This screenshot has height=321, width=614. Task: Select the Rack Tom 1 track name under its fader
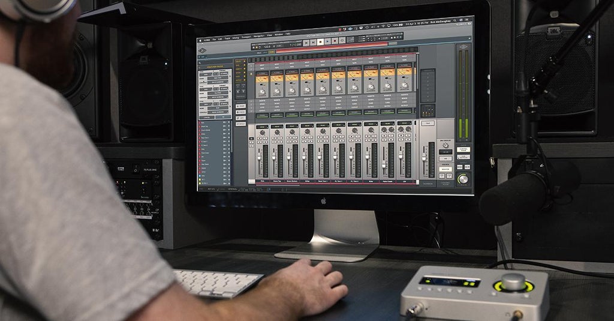coord(323,181)
